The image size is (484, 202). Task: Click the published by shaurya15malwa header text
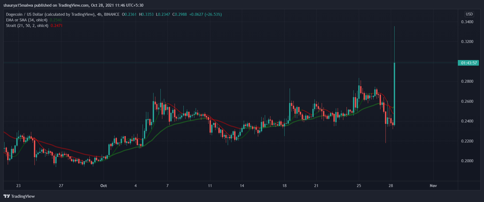point(73,5)
